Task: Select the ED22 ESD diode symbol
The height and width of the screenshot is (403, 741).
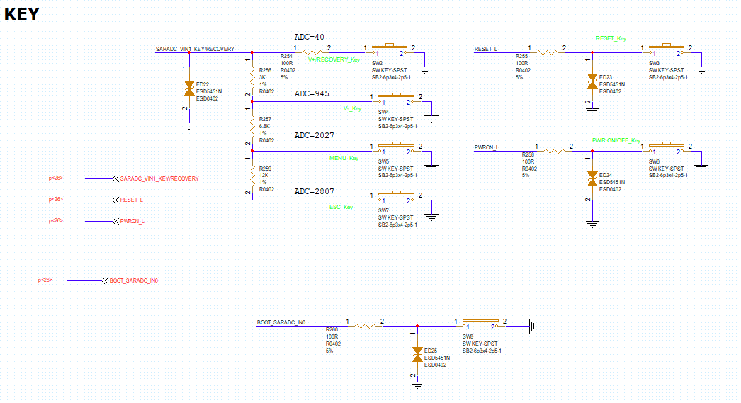Action: pos(190,89)
